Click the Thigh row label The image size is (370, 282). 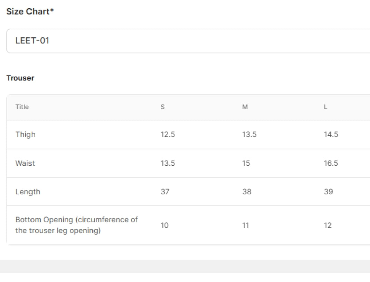pyautogui.click(x=25, y=135)
